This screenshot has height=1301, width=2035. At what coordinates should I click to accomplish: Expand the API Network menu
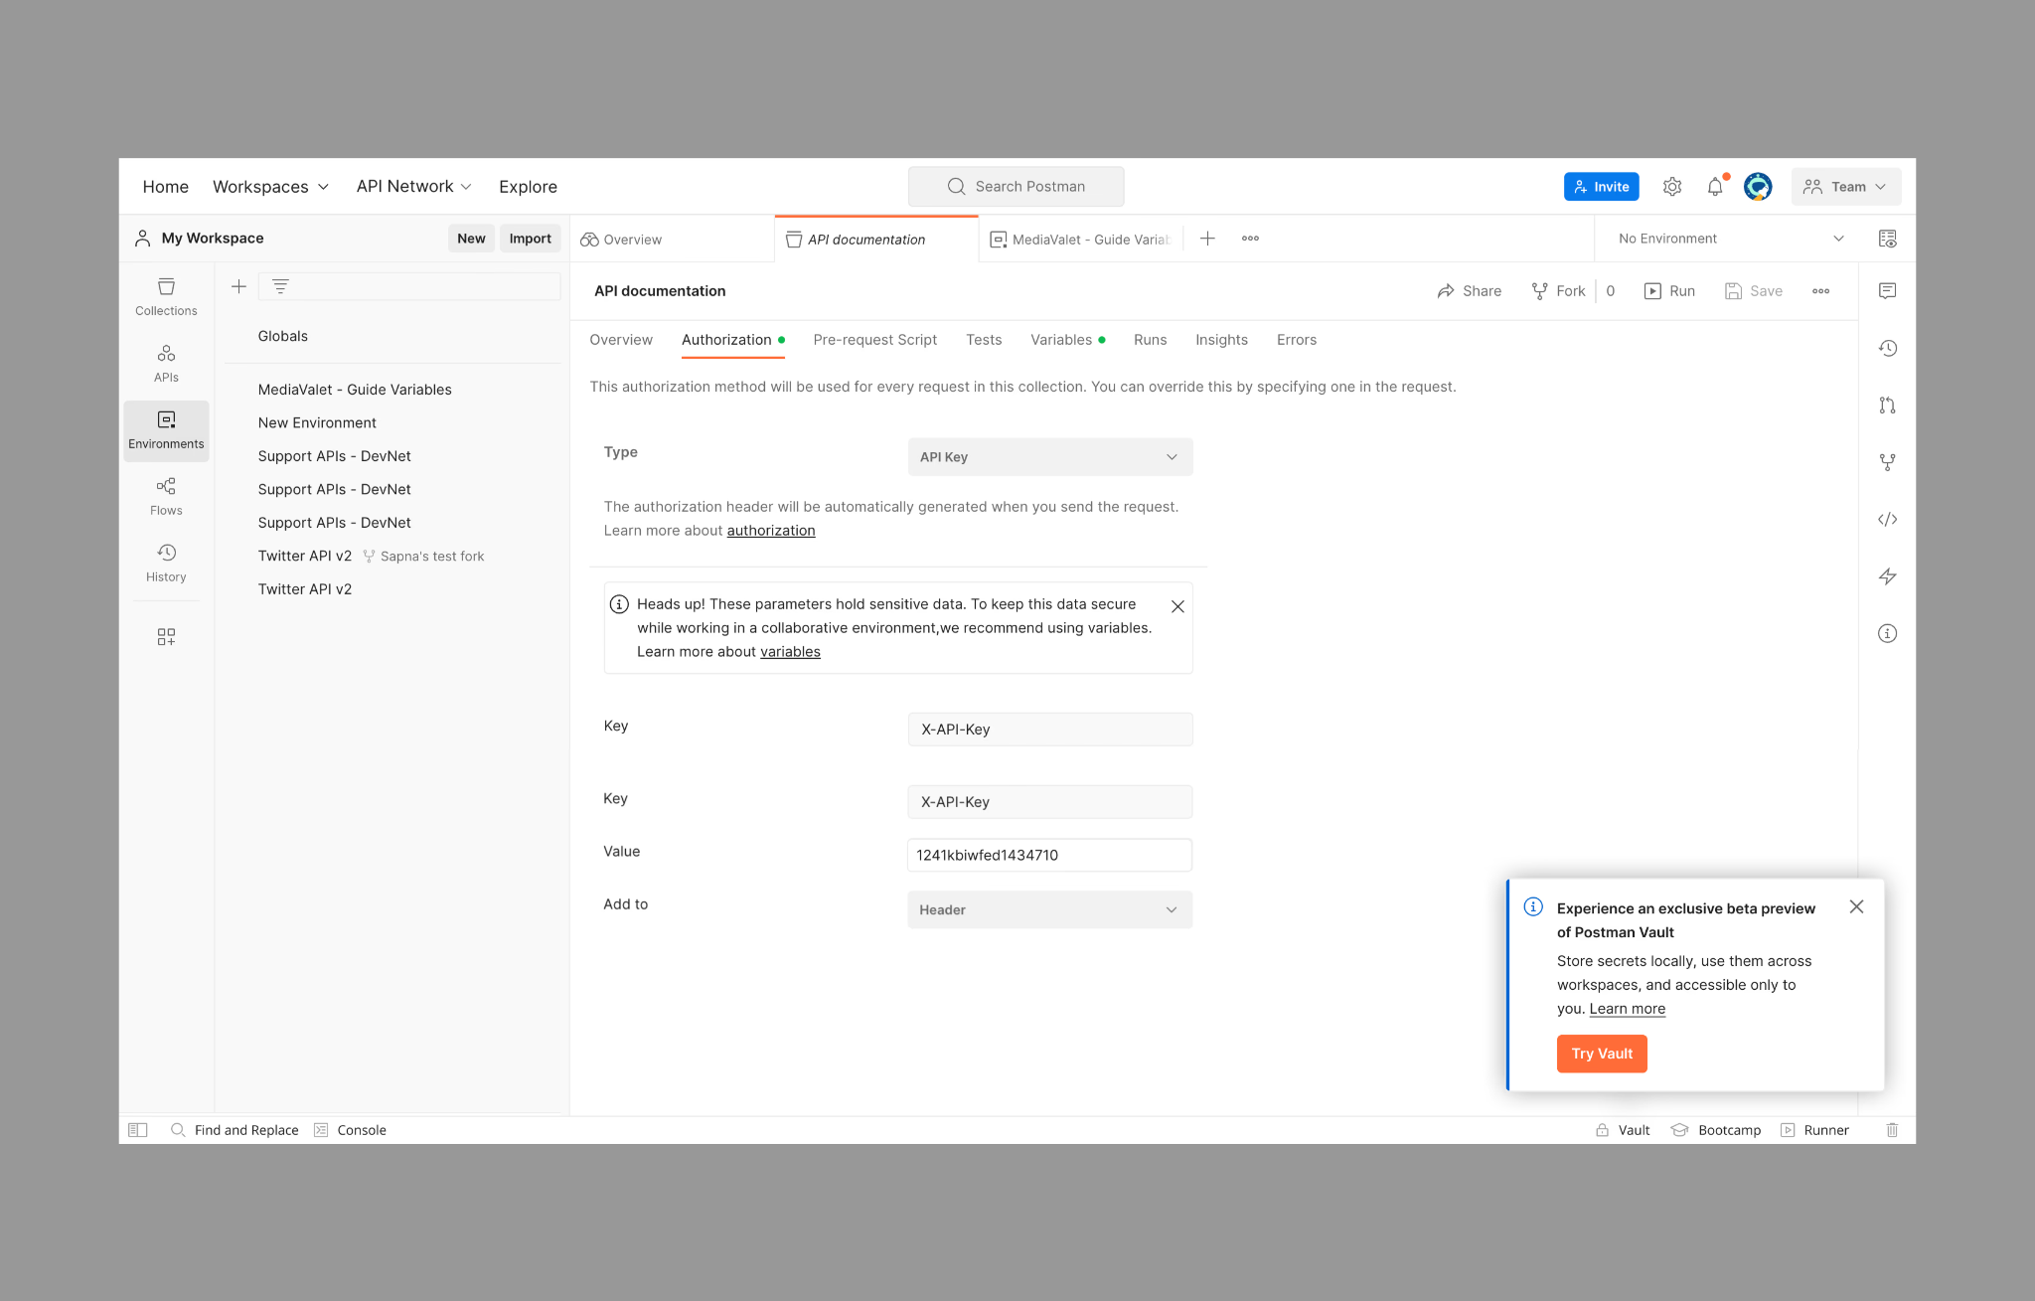pyautogui.click(x=413, y=187)
